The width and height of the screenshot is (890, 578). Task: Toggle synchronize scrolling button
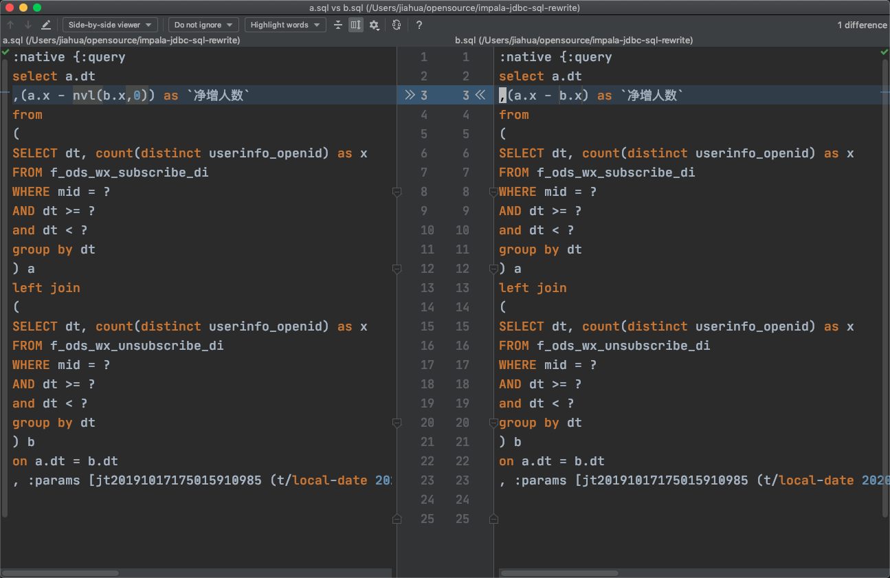click(x=355, y=25)
